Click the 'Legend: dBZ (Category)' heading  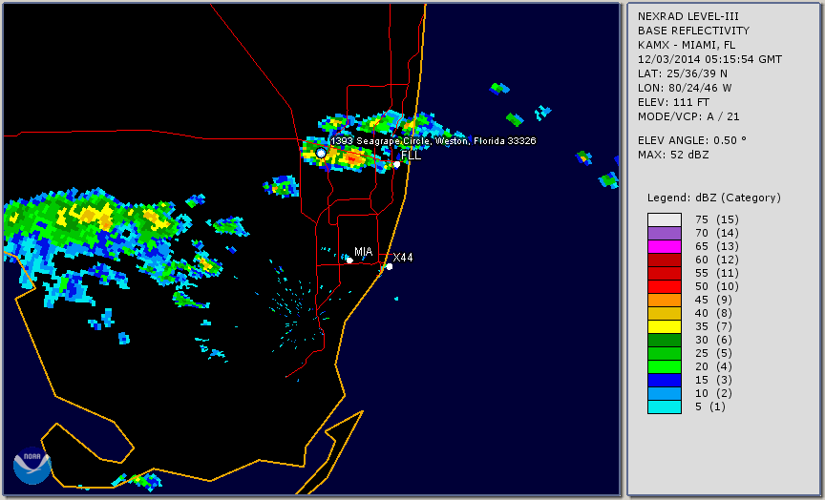point(714,198)
